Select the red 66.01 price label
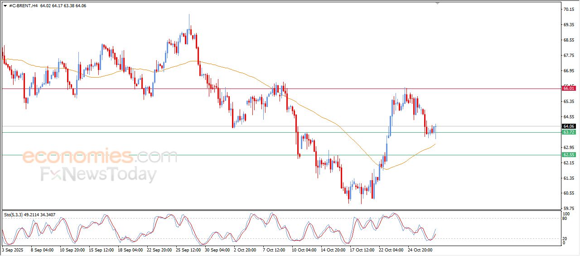The width and height of the screenshot is (580, 256). point(568,88)
